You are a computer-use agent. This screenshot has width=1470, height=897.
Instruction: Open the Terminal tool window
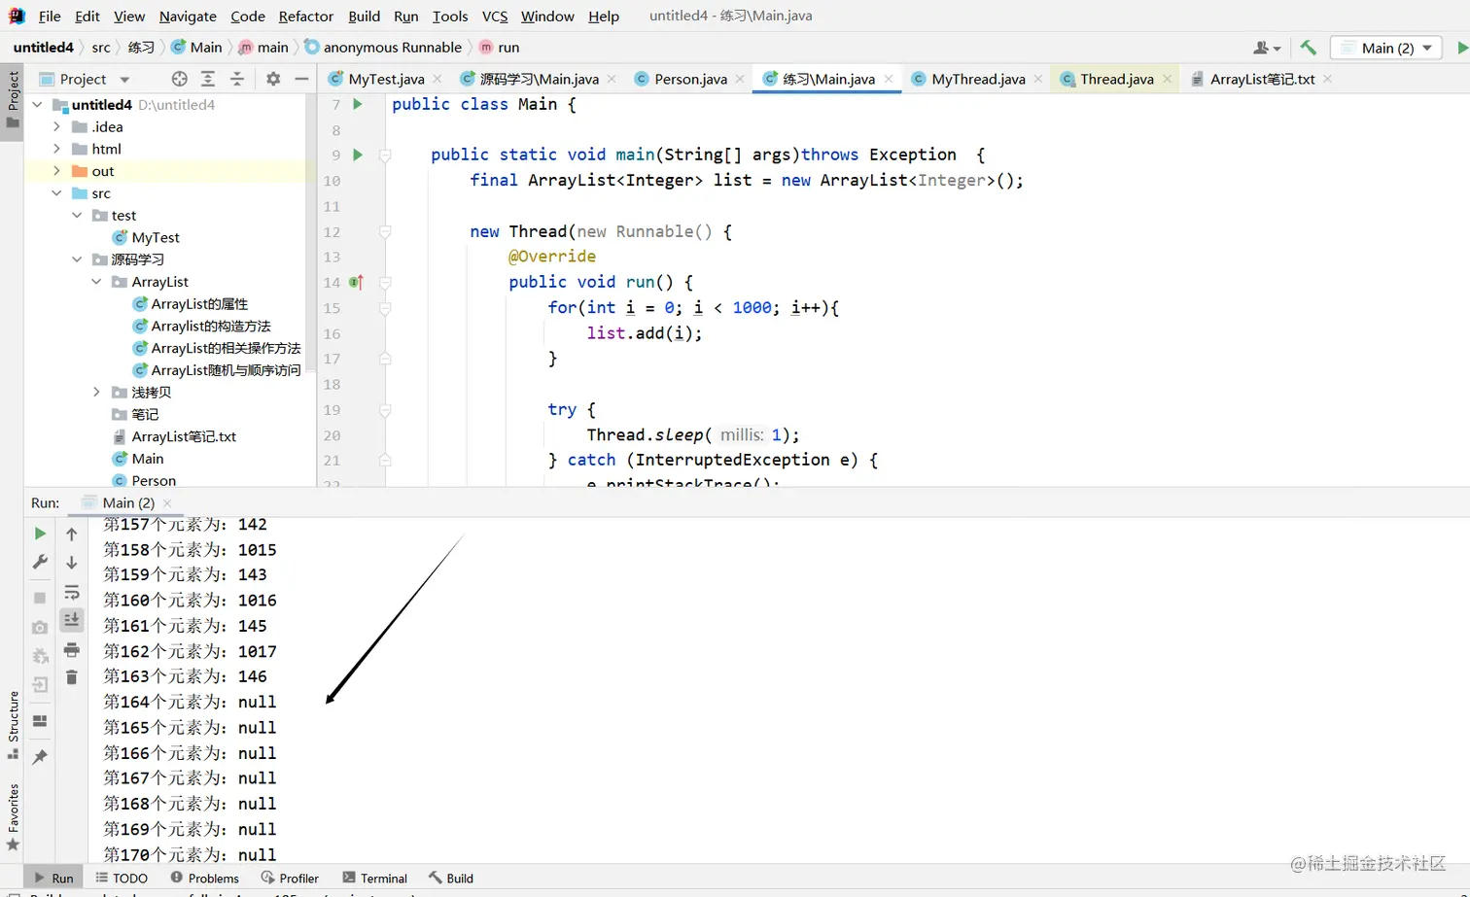375,878
